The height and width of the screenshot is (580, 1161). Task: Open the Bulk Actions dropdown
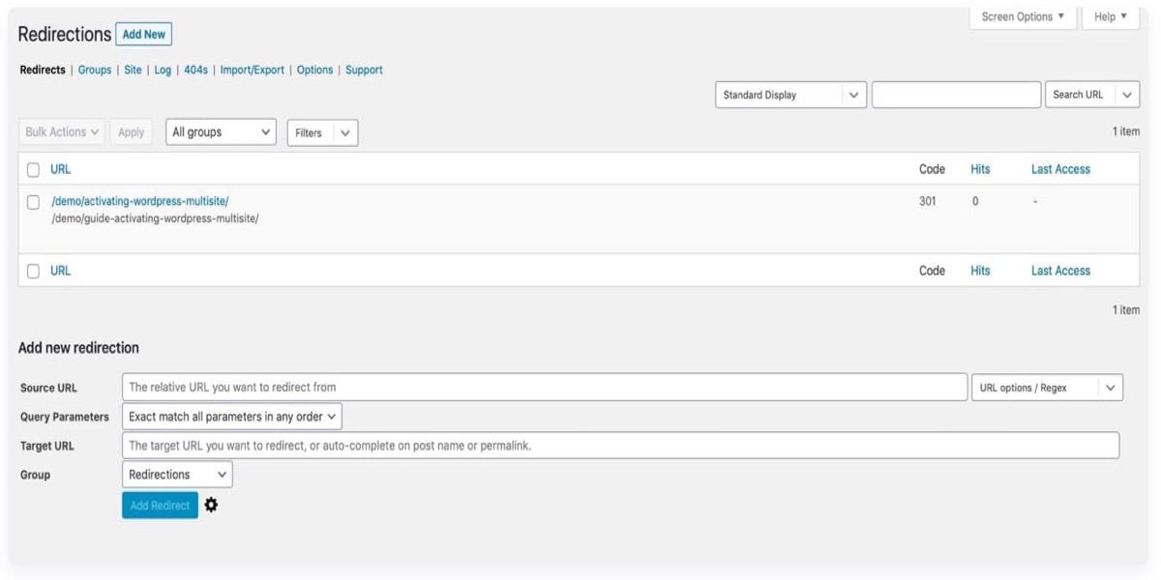click(62, 132)
